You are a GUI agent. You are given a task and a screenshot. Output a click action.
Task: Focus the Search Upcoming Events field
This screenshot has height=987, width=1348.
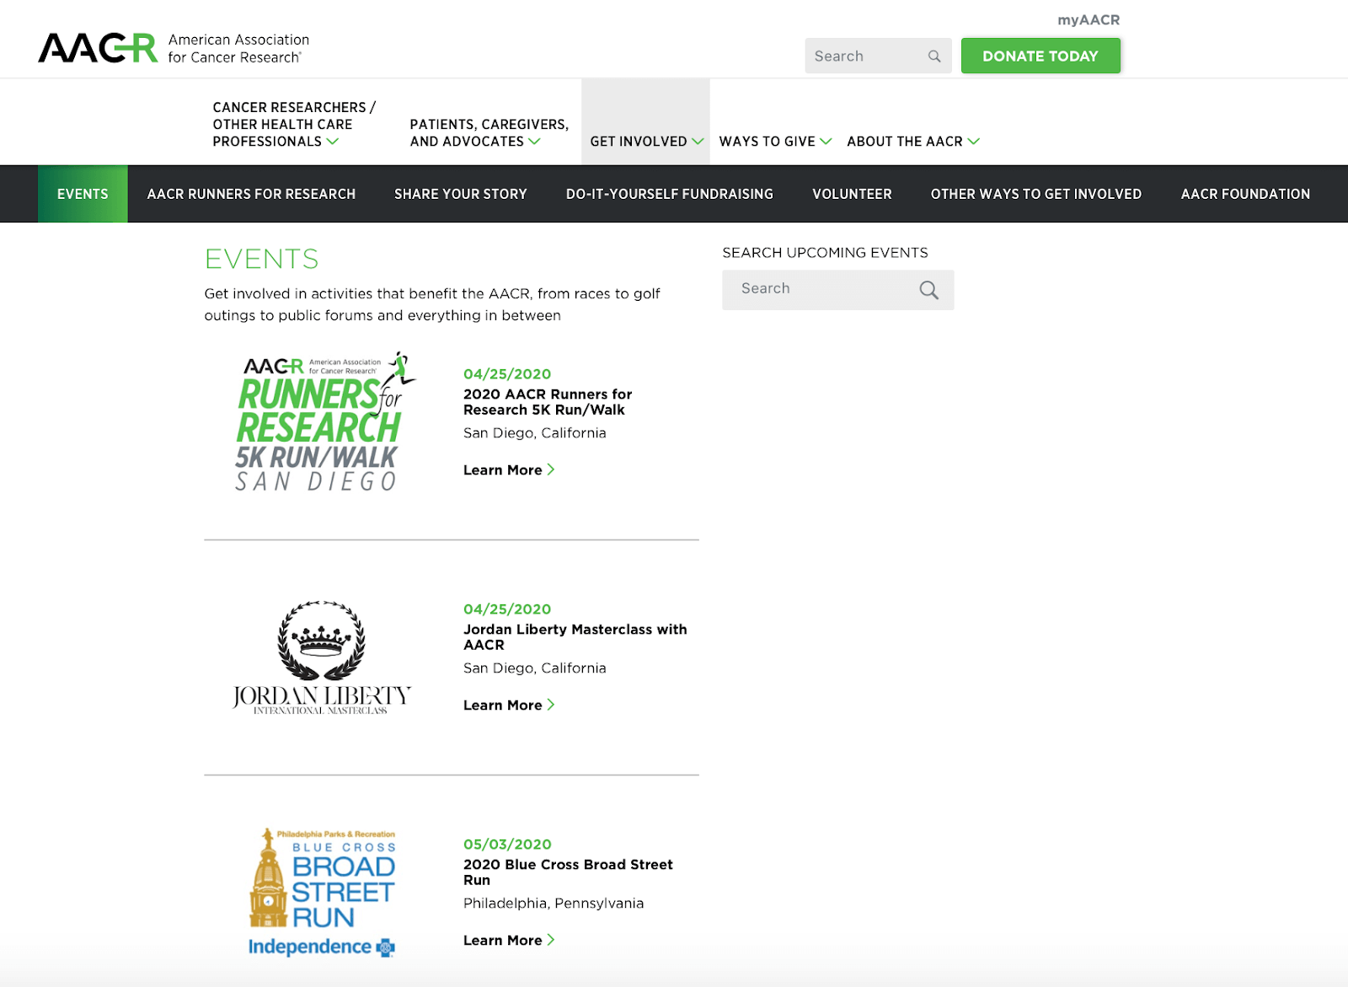pos(817,289)
